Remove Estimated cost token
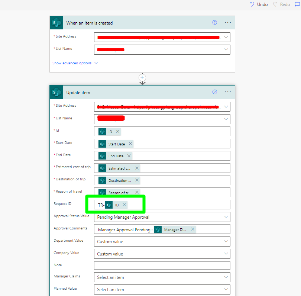This screenshot has height=296, width=301. pos(137,168)
